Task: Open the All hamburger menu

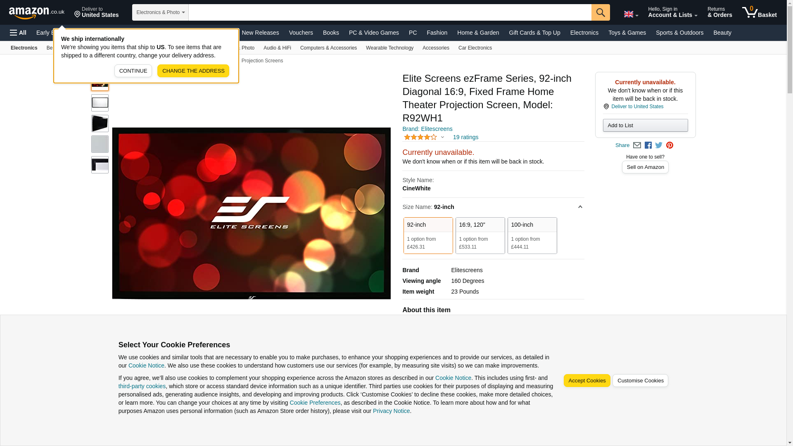Action: tap(18, 33)
